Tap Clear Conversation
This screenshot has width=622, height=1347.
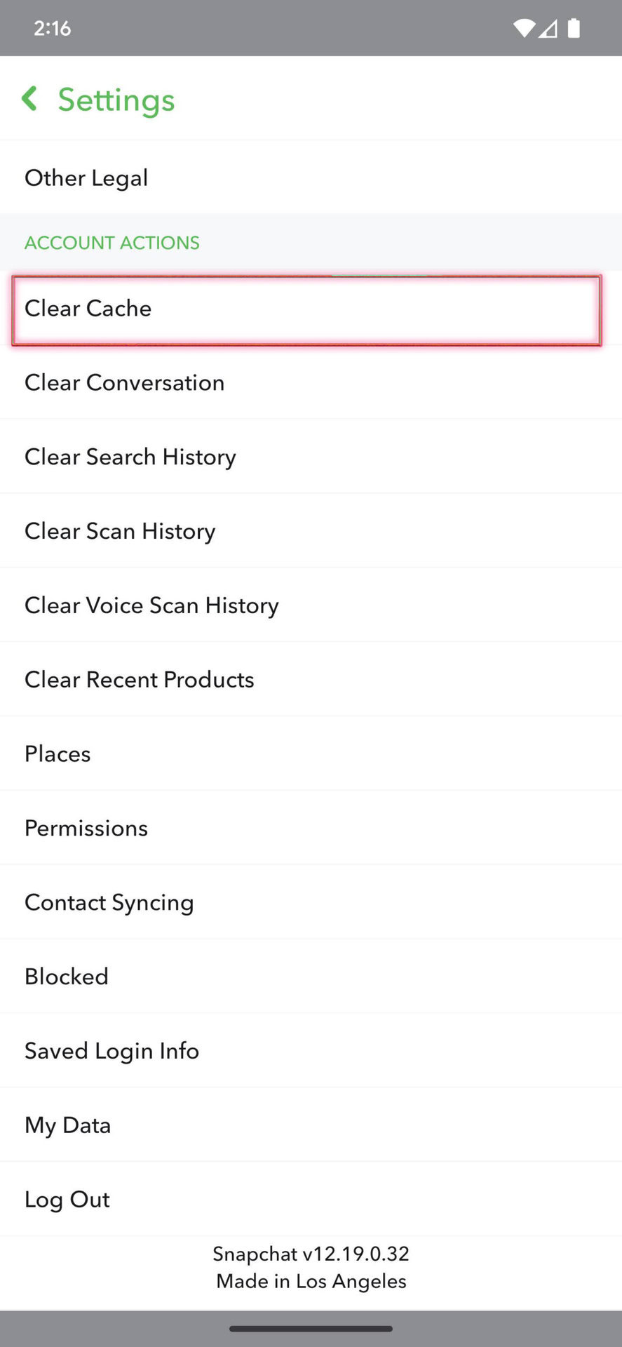pos(125,383)
